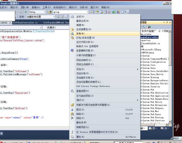Click Solution Explorer scroll-down arrow
The height and width of the screenshot is (143, 182).
tap(170, 121)
